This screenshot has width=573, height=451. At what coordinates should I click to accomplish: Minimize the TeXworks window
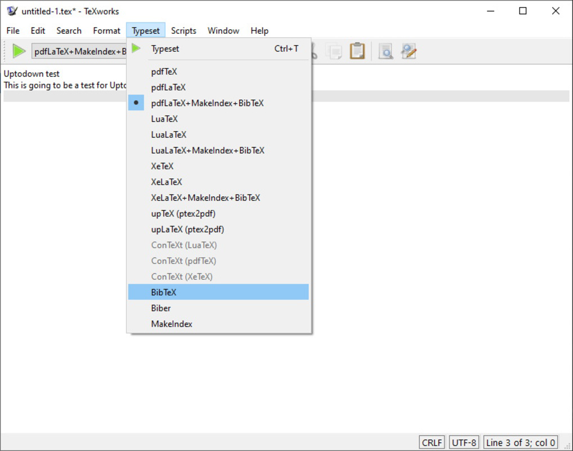(x=490, y=11)
